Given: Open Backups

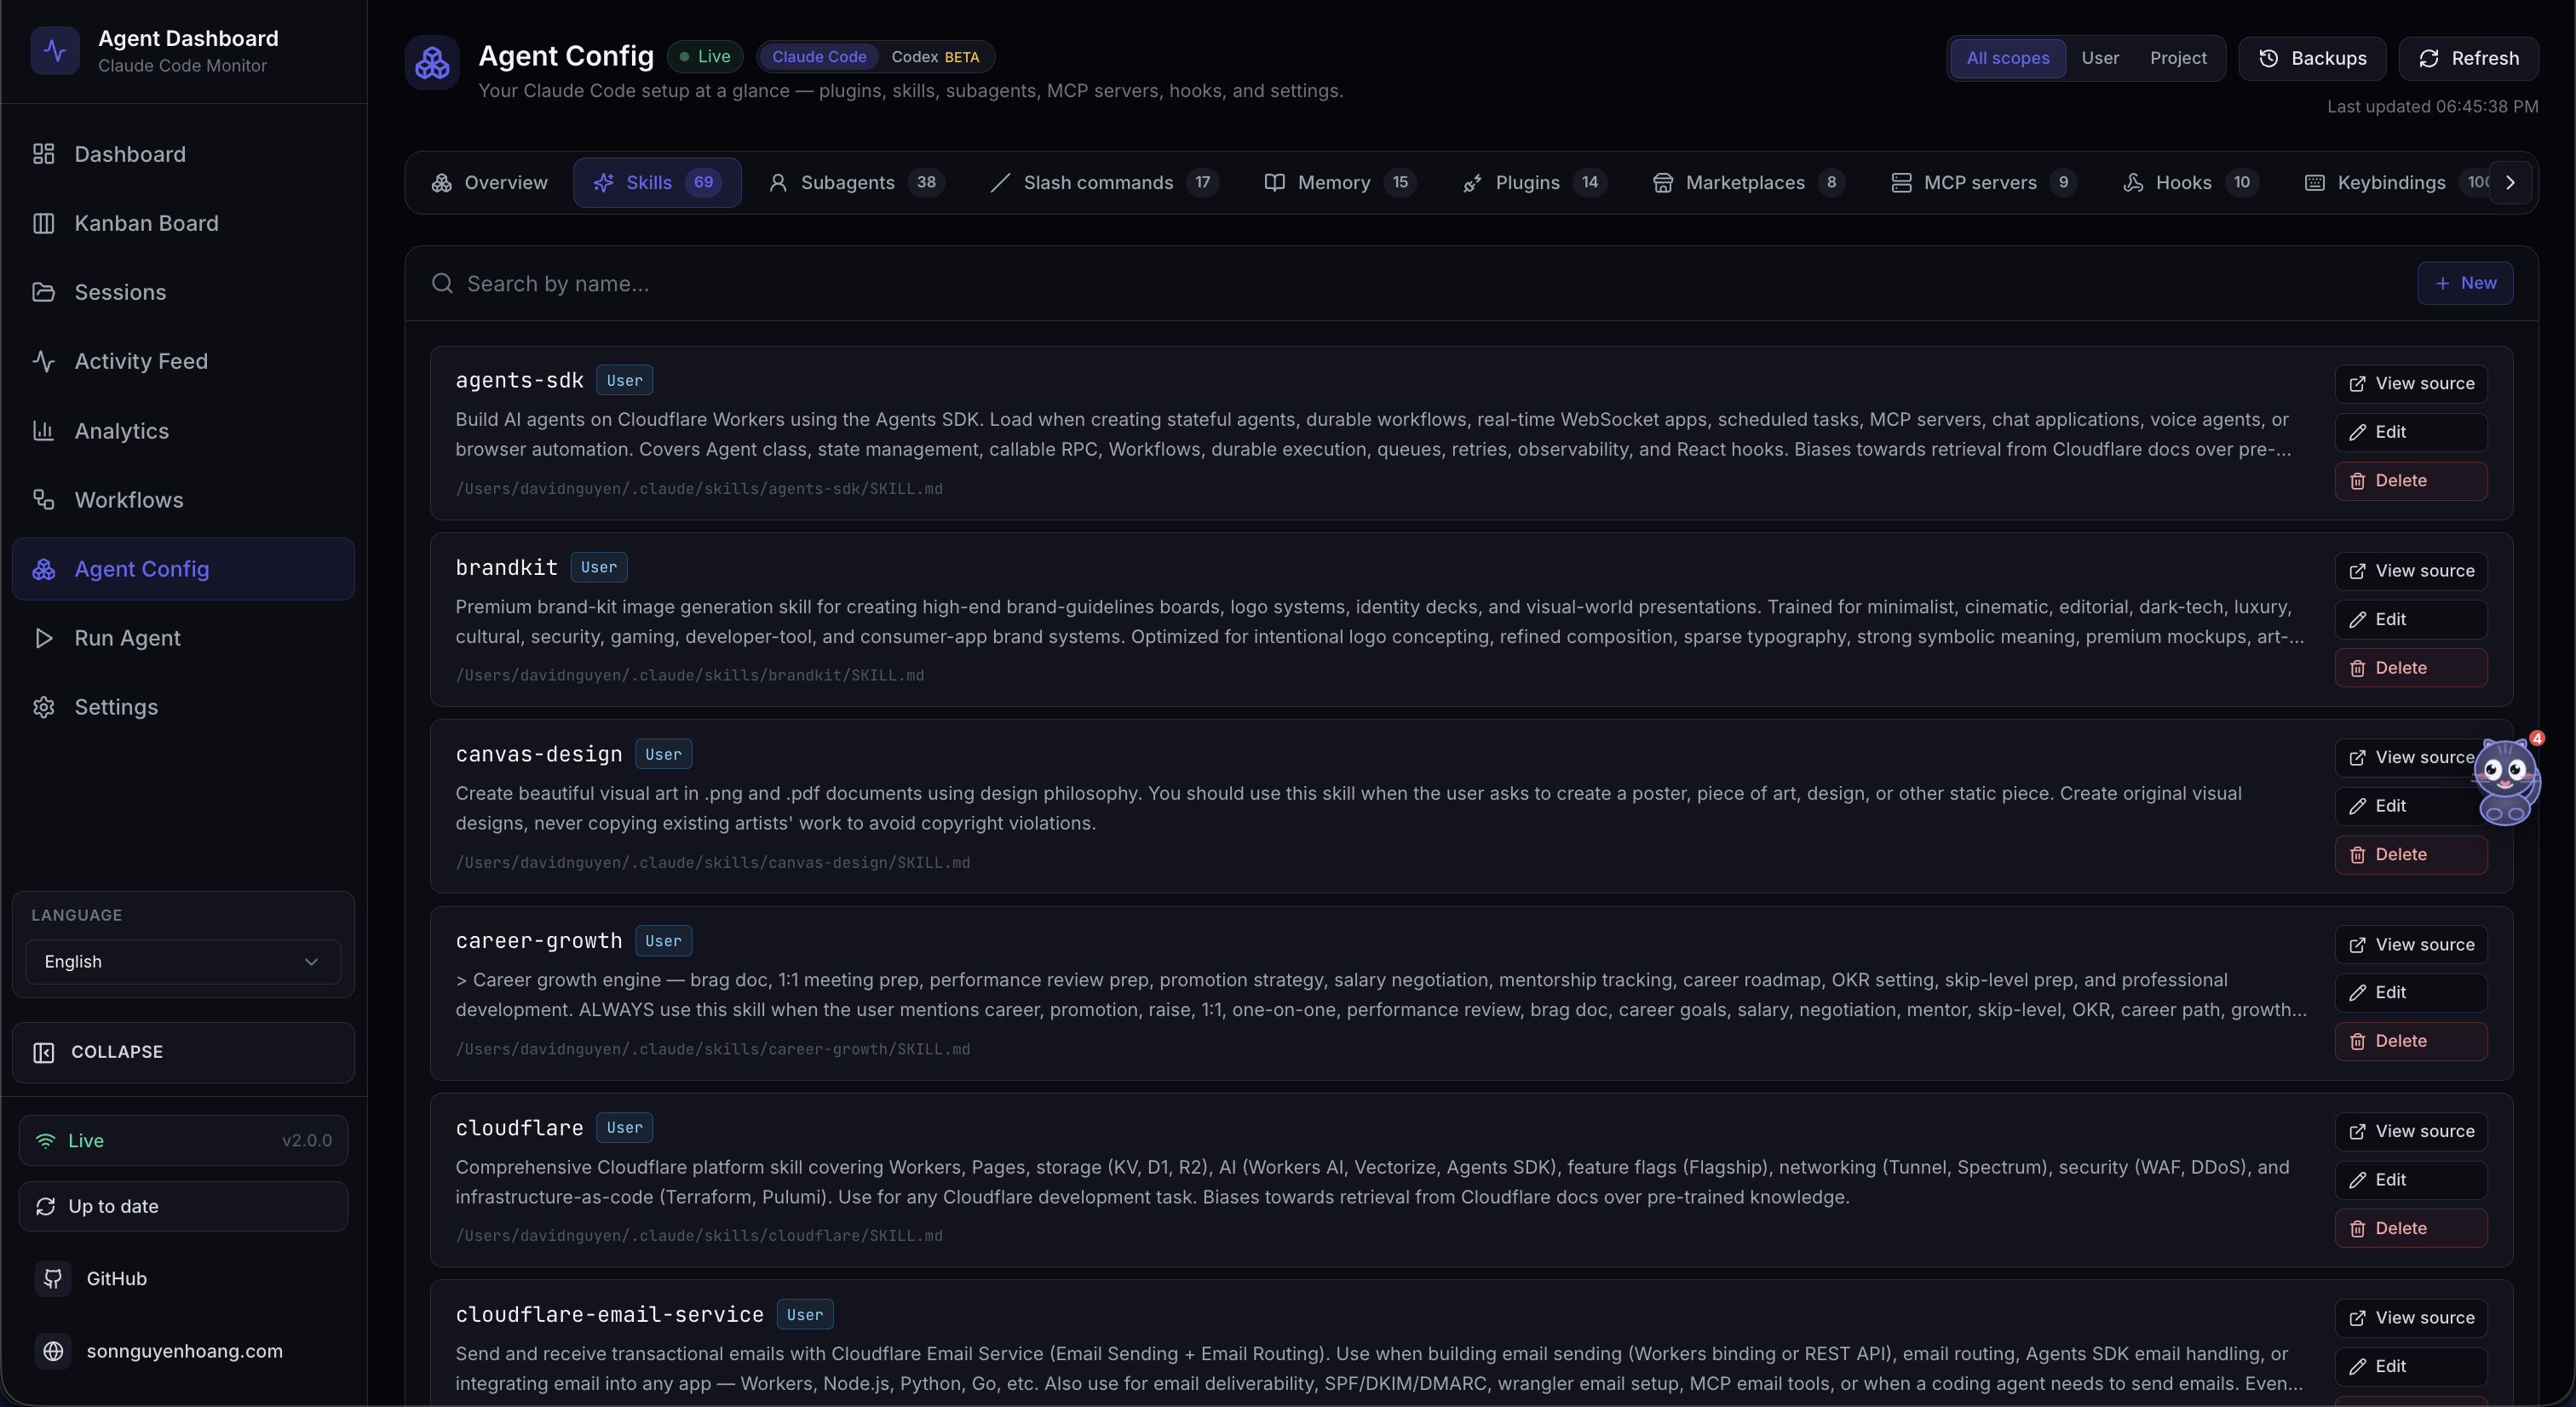Looking at the screenshot, I should pyautogui.click(x=2312, y=58).
